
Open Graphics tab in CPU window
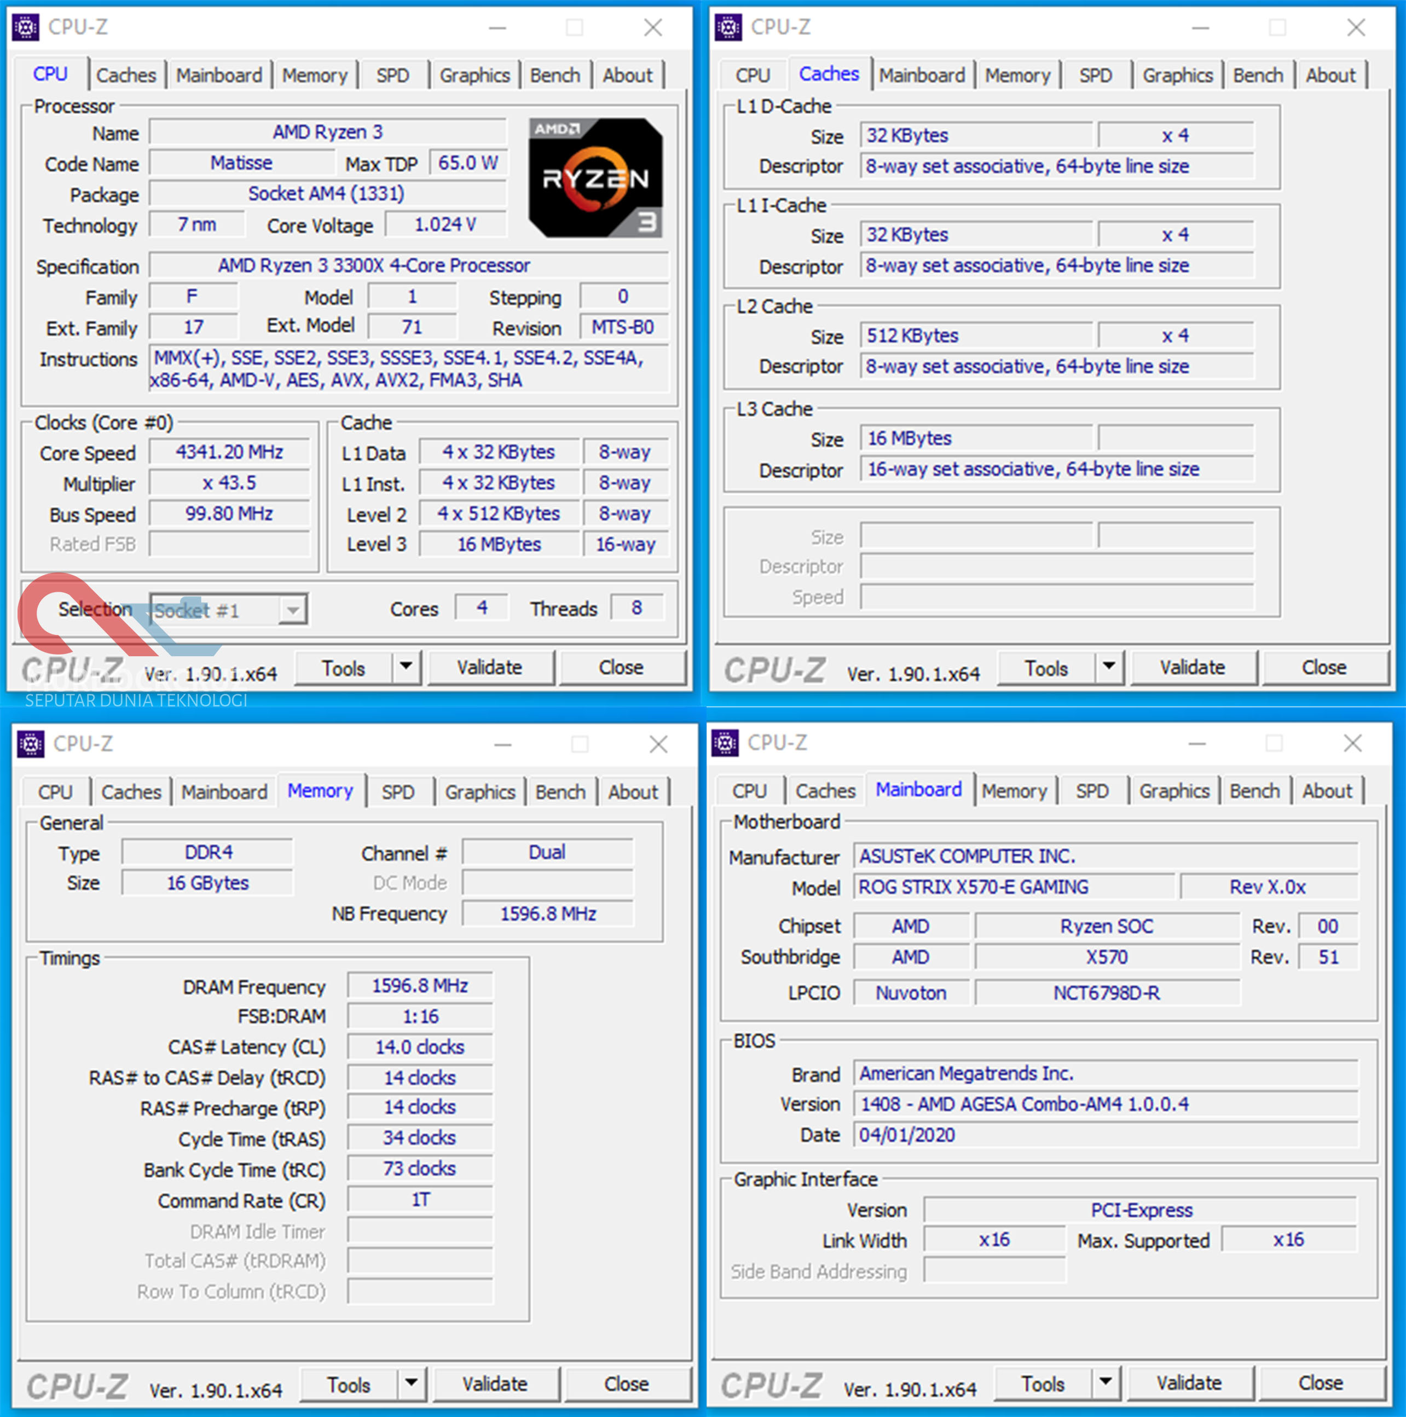[475, 76]
